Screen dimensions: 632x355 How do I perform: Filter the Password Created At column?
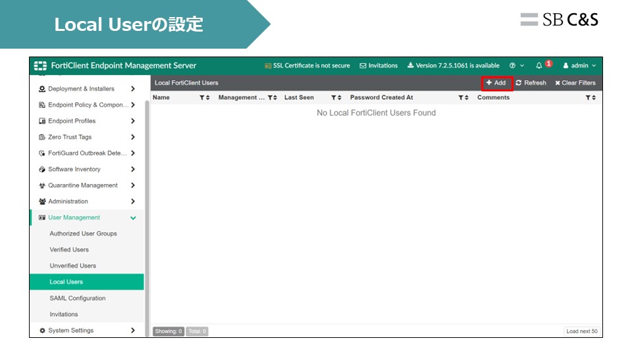pyautogui.click(x=461, y=97)
